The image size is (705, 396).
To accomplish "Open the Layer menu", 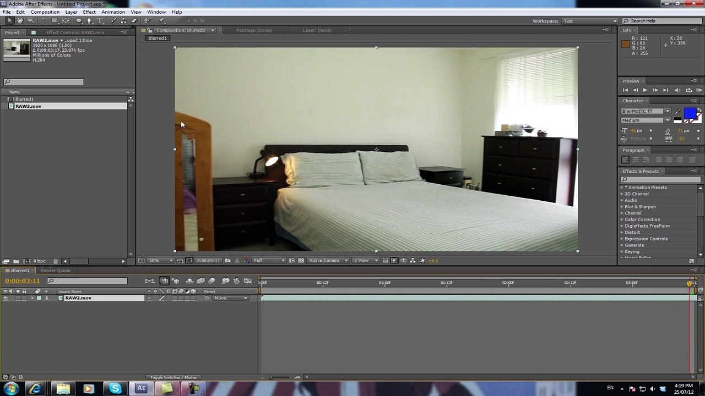I will 71,12.
